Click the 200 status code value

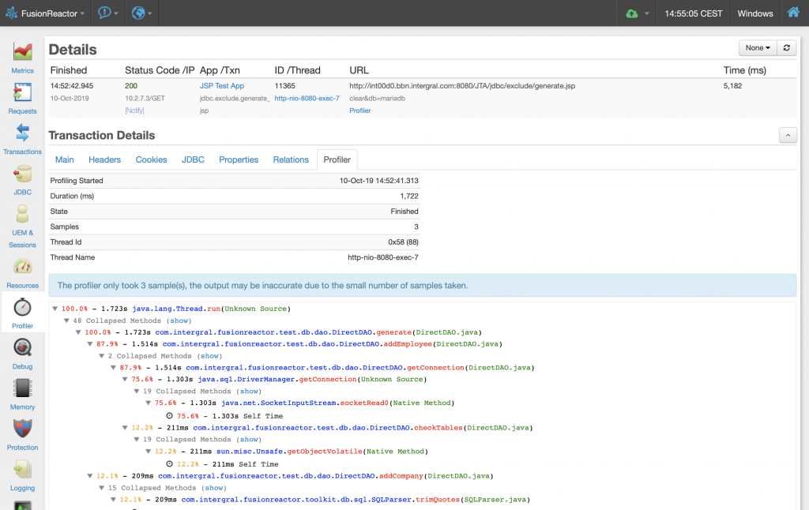(x=131, y=86)
